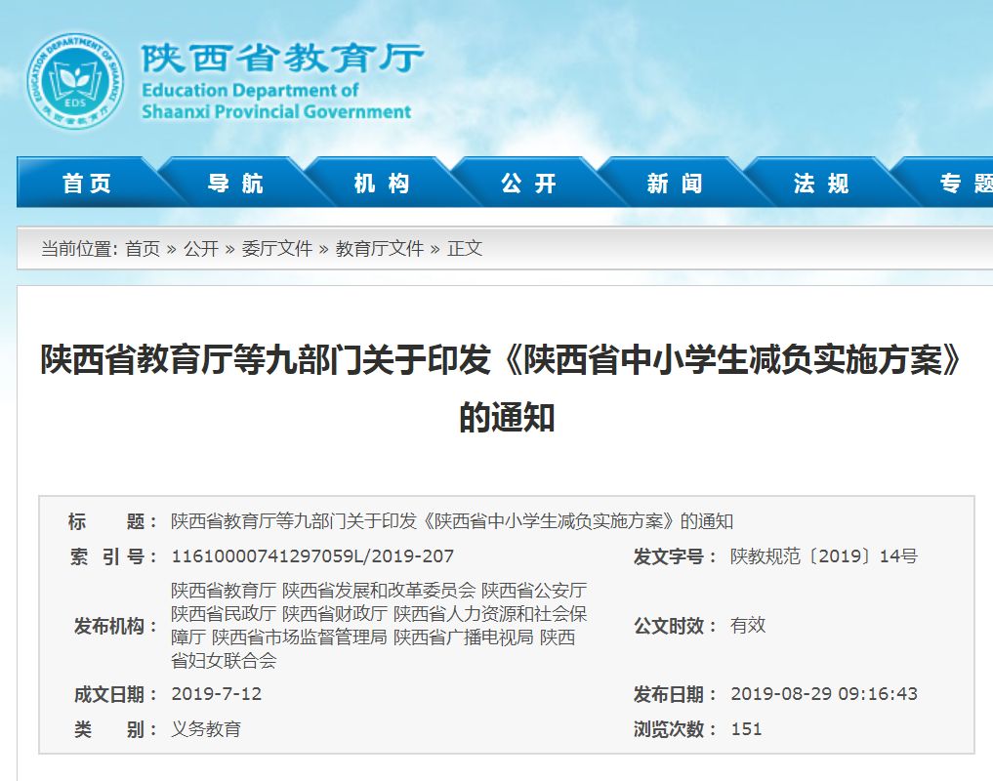Click the Education Department circular logo
The height and width of the screenshot is (781, 993).
coord(75,81)
